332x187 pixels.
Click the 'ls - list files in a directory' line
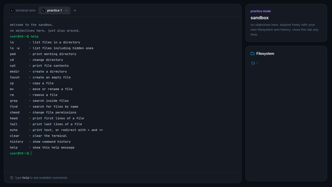pos(45,42)
